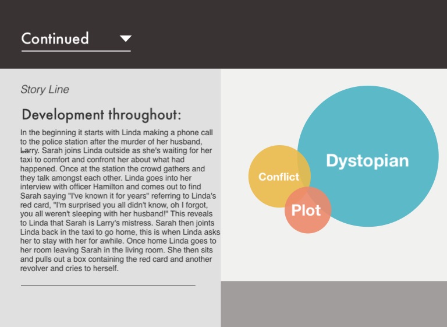Click the gray panel below the bubble chart
The width and height of the screenshot is (447, 327).
click(334, 304)
